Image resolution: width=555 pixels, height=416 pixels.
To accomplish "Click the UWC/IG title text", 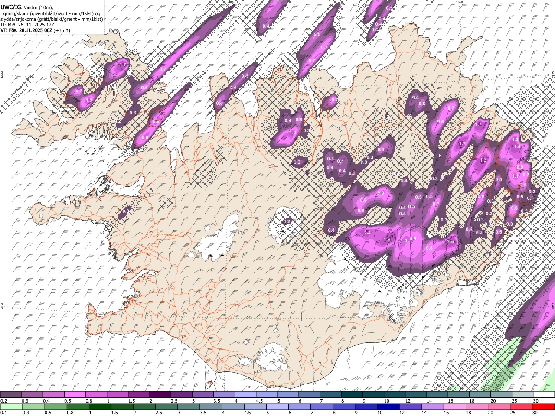I will point(10,7).
